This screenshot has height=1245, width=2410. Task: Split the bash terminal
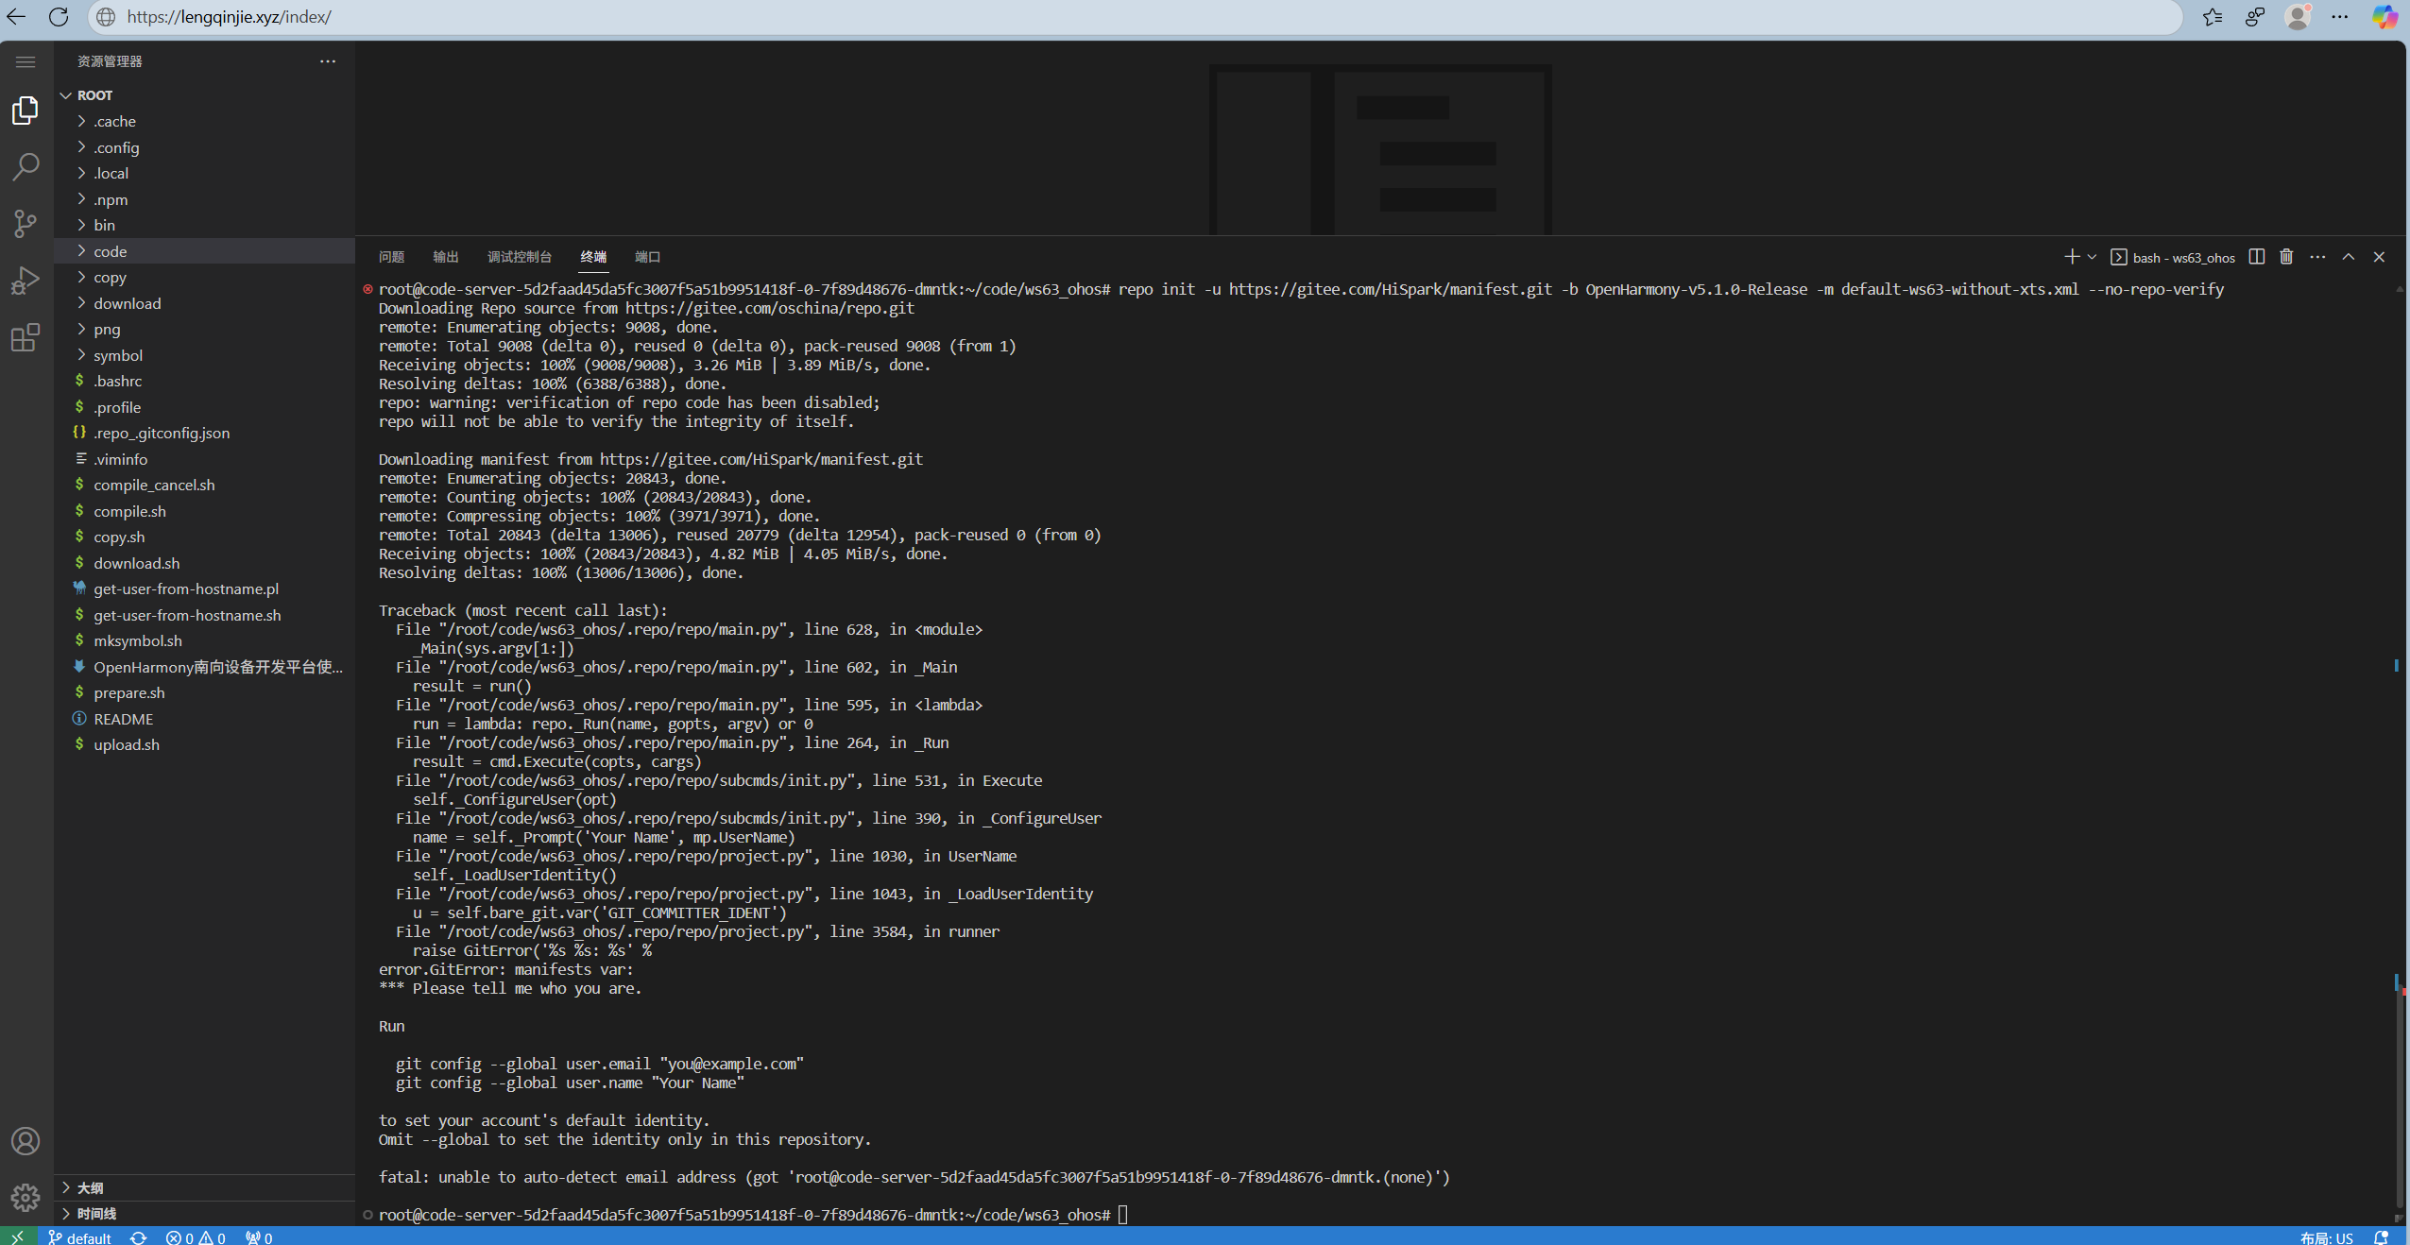coord(2256,256)
